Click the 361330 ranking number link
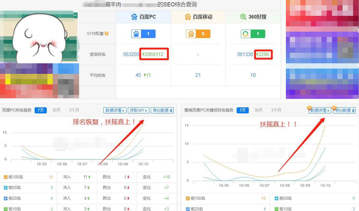Image resolution: width=359 pixels, height=211 pixels. coord(244,54)
